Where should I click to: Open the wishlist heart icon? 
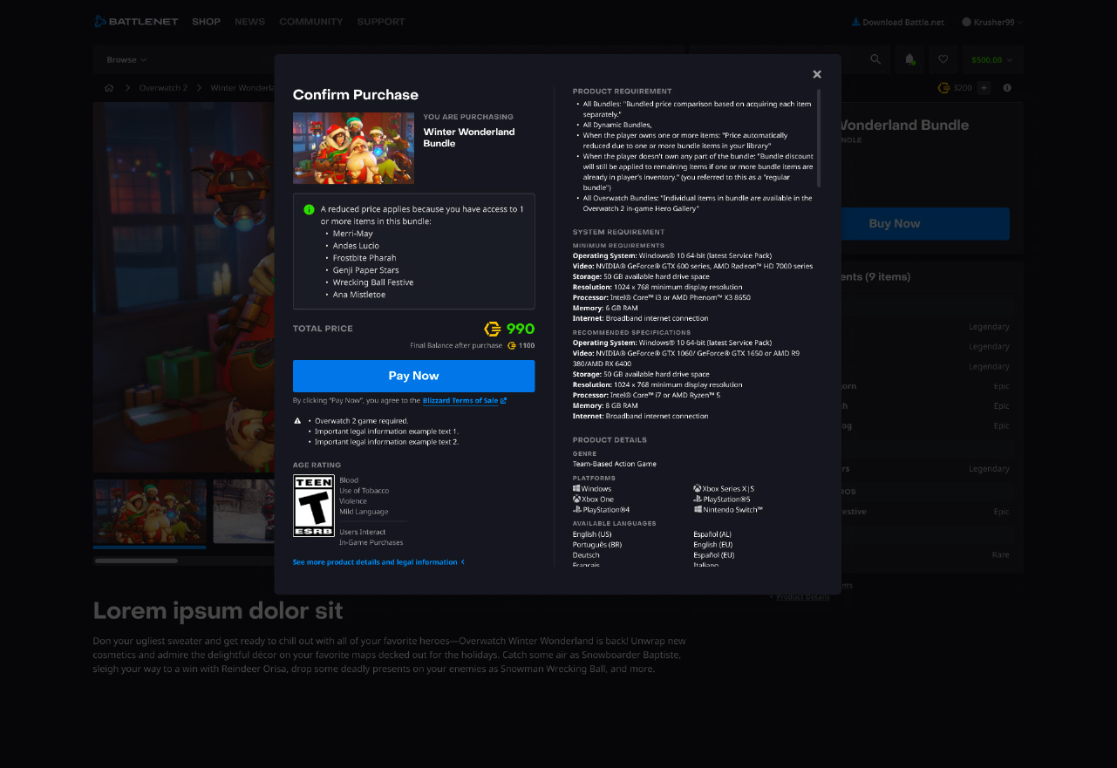click(943, 59)
